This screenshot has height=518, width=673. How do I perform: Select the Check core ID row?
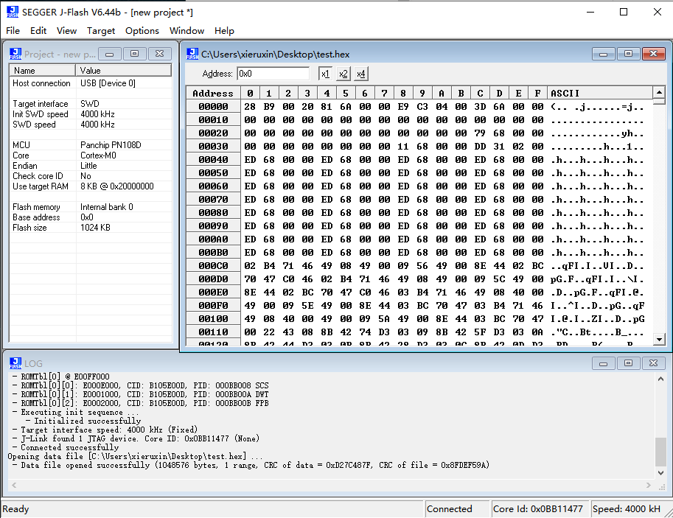(91, 176)
